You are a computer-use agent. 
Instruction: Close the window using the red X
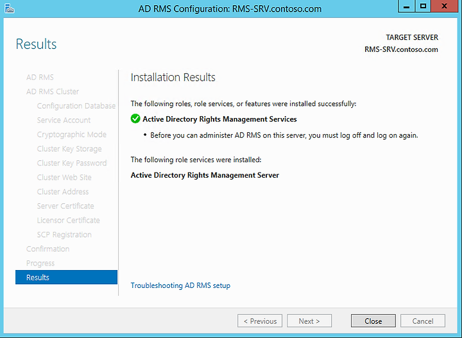pos(445,6)
